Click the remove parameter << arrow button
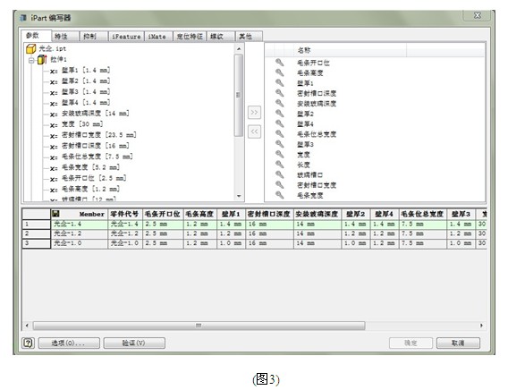Image resolution: width=508 pixels, height=390 pixels. pyautogui.click(x=254, y=131)
